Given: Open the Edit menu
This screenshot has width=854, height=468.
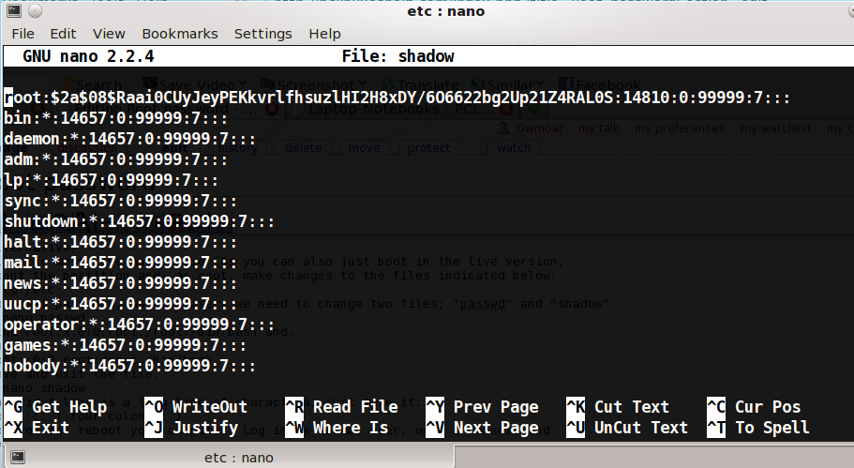Looking at the screenshot, I should [63, 34].
